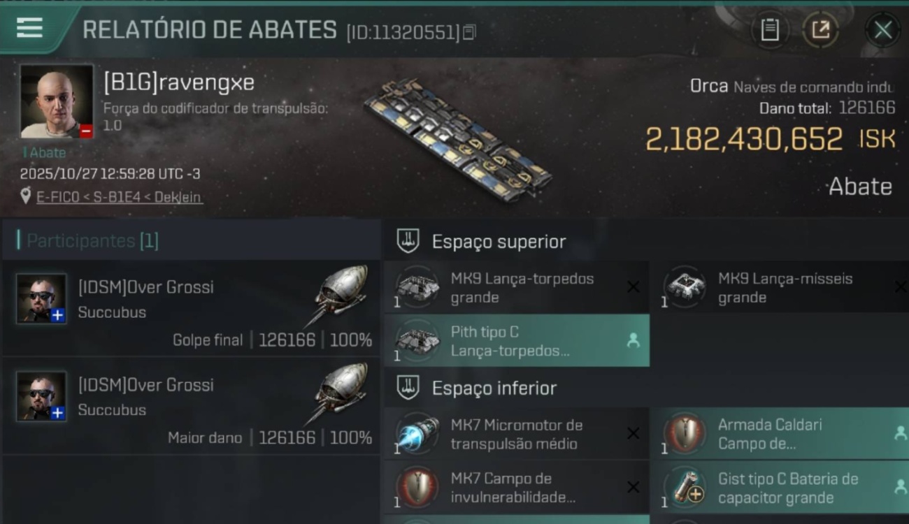Open E-FICO < S-B1E4 < Deklein location link

(119, 198)
